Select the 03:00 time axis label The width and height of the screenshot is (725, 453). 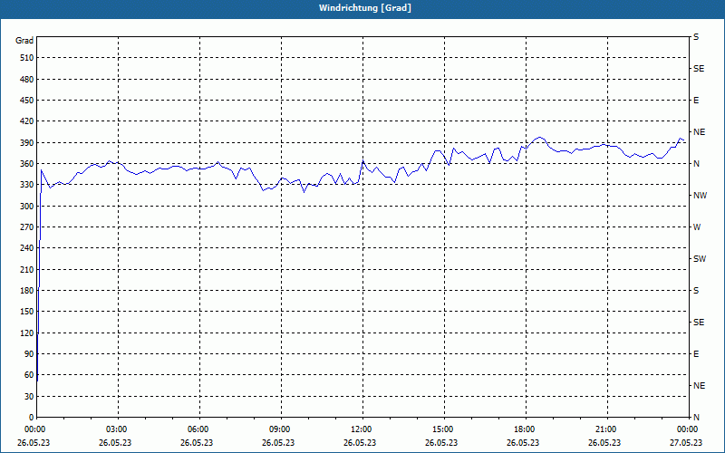(118, 429)
